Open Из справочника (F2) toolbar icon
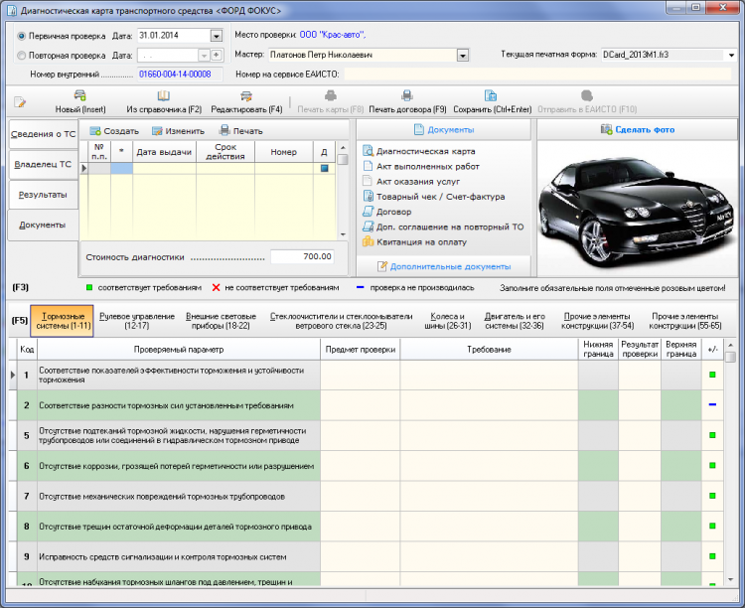Image resolution: width=745 pixels, height=608 pixels. (x=164, y=95)
